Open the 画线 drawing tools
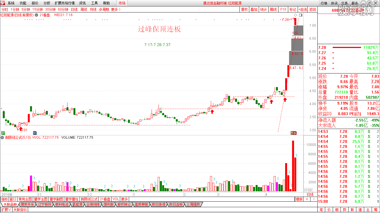The image size is (380, 213). pyautogui.click(x=273, y=9)
